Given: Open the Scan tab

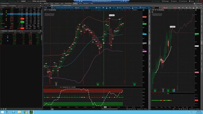Looking at the screenshot, I should tap(62, 3).
